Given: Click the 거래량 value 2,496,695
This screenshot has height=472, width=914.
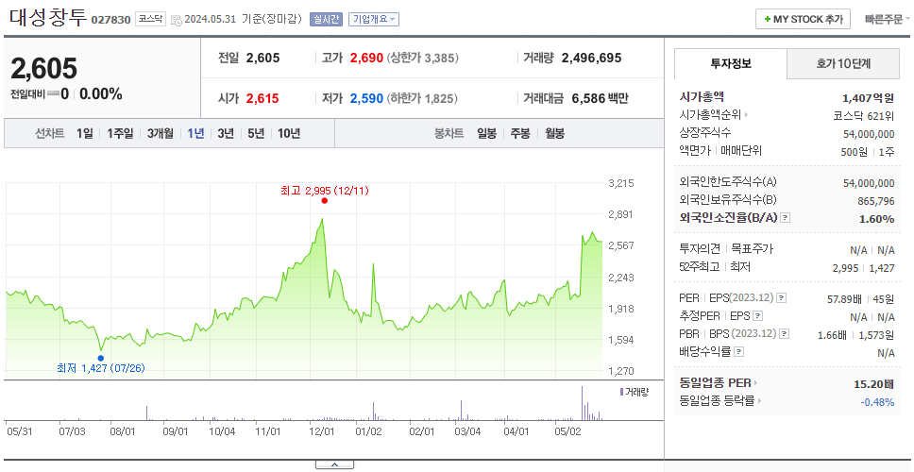Looking at the screenshot, I should 592,59.
